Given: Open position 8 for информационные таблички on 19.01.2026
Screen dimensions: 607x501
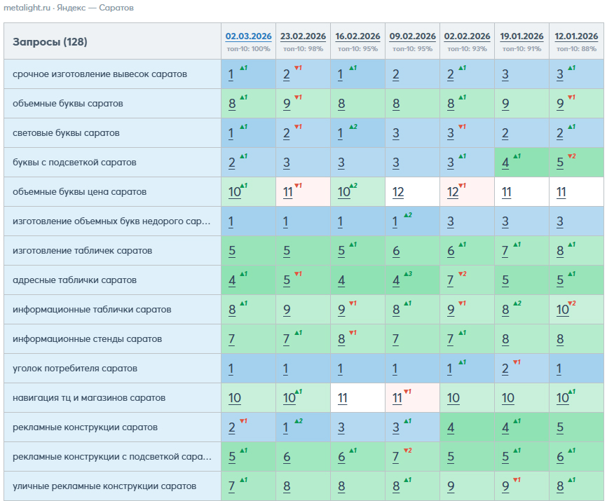Looking at the screenshot, I should pyautogui.click(x=505, y=310).
